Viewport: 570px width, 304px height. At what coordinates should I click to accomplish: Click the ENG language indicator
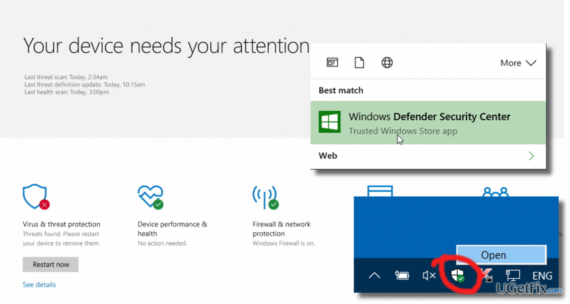point(542,276)
